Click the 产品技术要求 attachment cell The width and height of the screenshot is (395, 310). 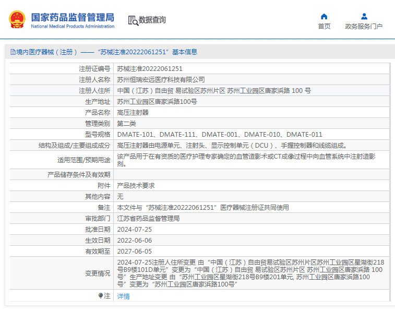coord(136,185)
